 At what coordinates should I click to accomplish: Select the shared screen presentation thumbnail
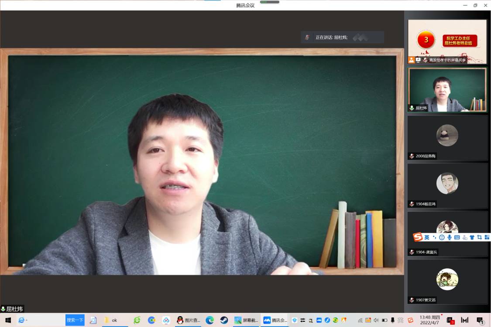(447, 41)
